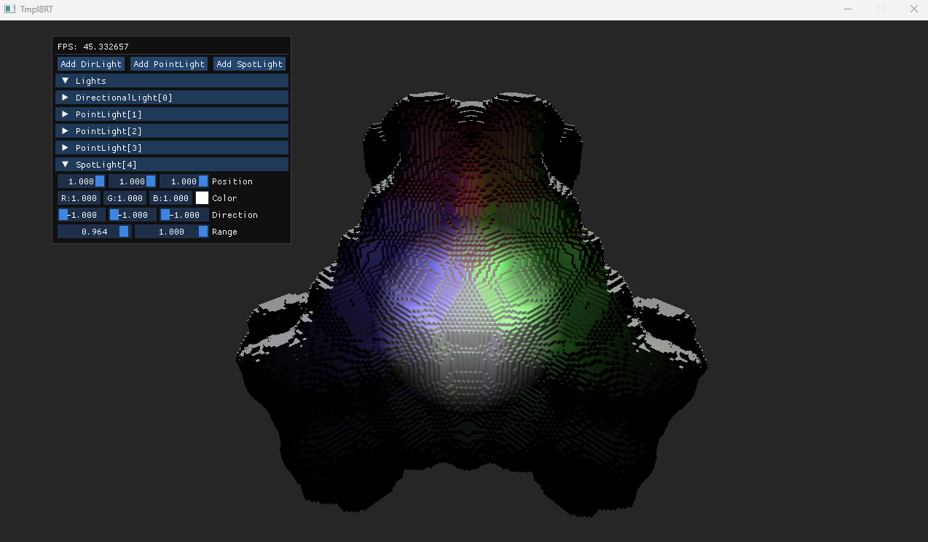Add a new SpotLight
The image size is (928, 542).
point(249,64)
